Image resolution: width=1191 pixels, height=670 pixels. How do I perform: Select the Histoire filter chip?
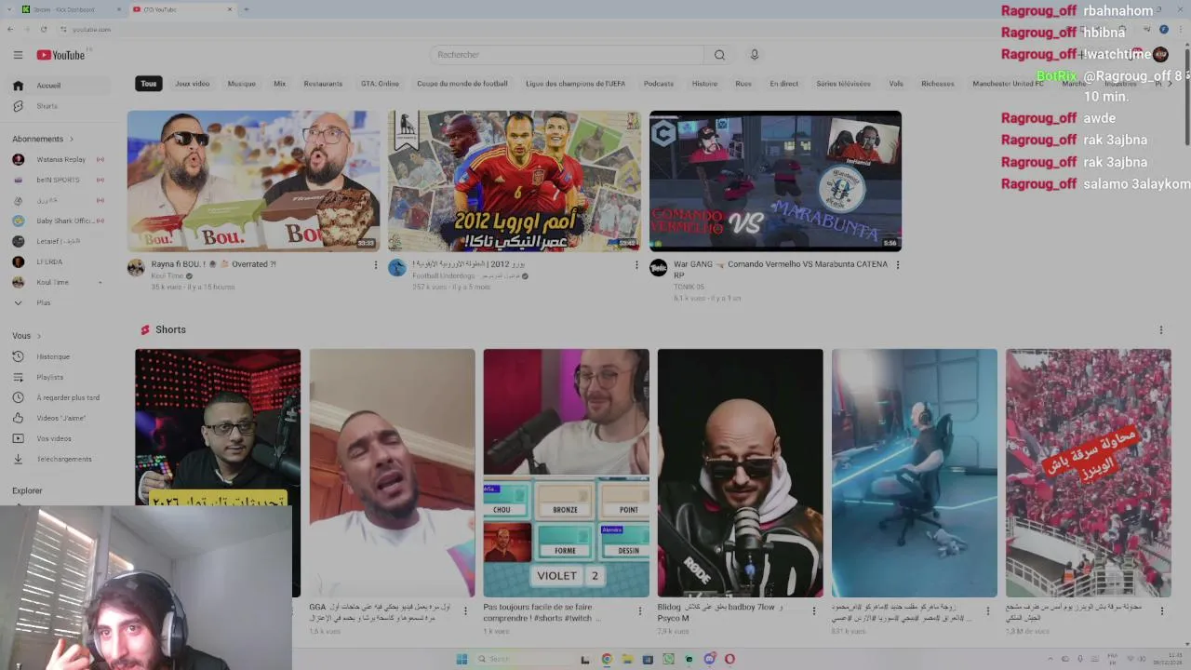[x=704, y=84]
